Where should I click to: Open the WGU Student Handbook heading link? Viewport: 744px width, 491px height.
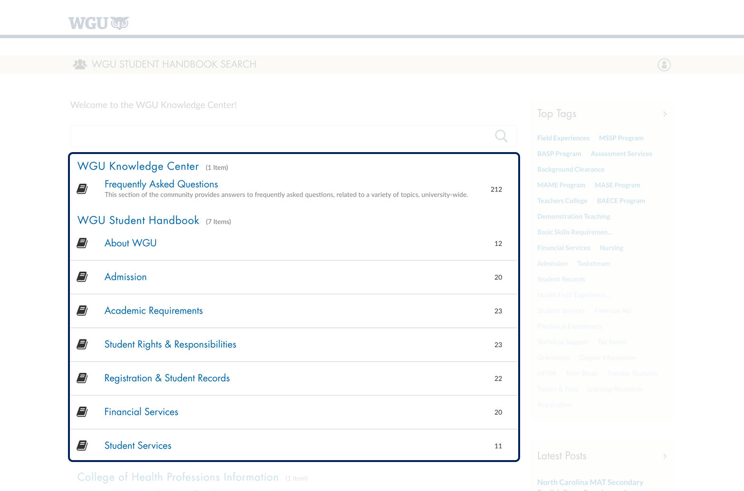click(138, 220)
